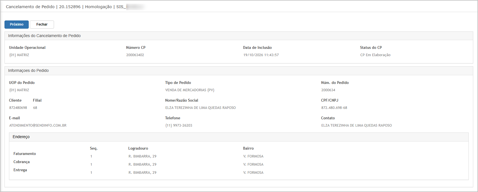Click the "Status do CP" field label

point(371,47)
